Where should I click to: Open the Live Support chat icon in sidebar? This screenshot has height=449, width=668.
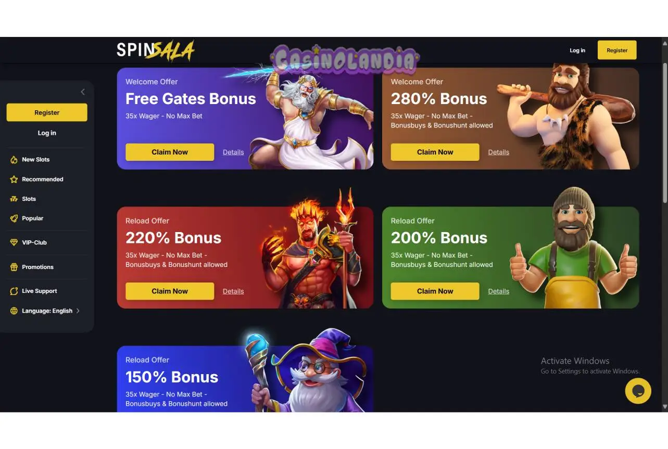[x=14, y=291]
